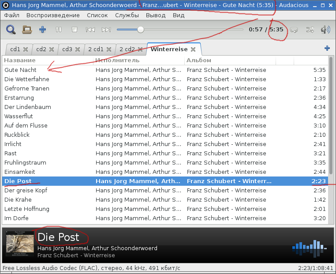The width and height of the screenshot is (336, 274).
Task: Open the Воспроизведение menu
Action: 53,15
